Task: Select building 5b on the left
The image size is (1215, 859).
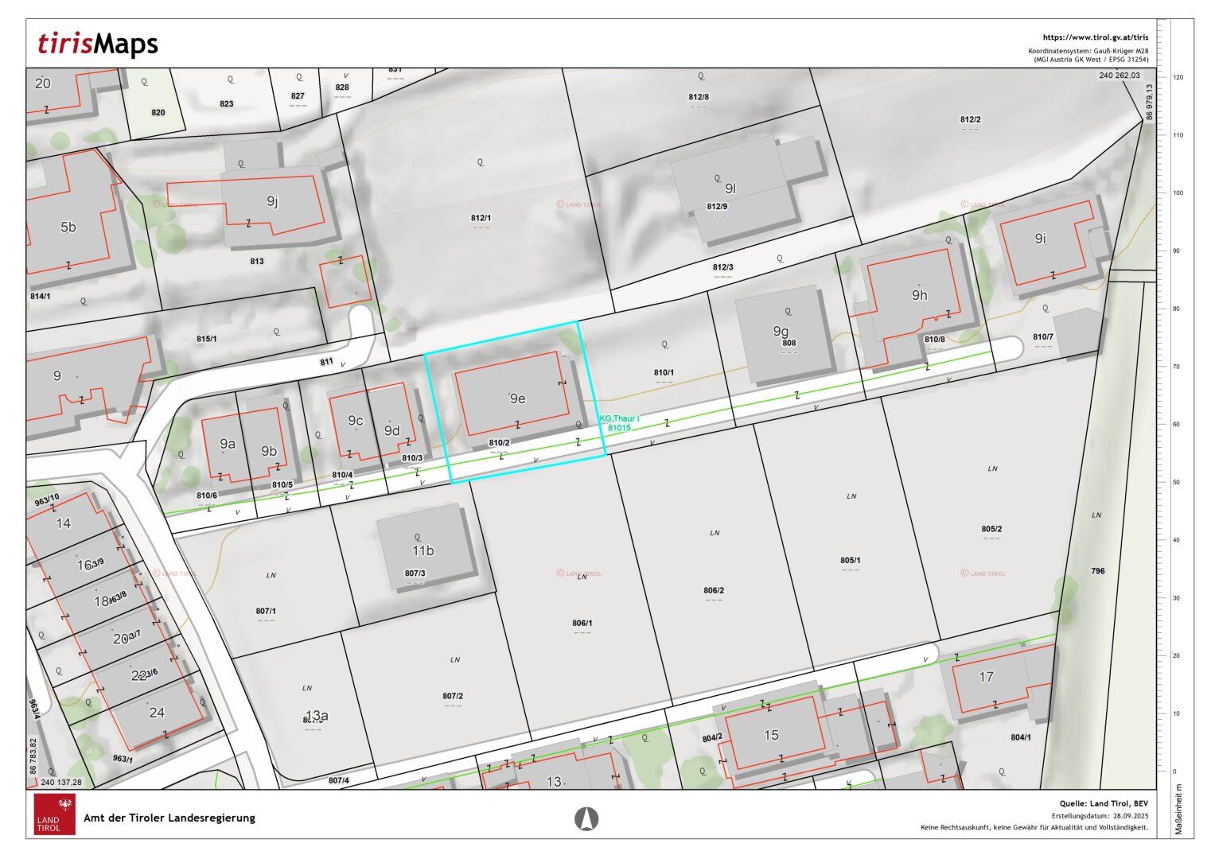Action: point(68,227)
